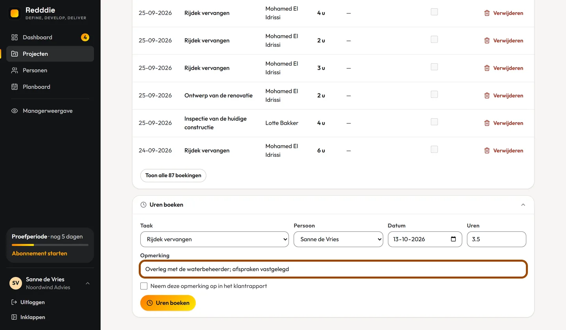Screen dimensions: 566x330
Task: Open the Persoon dropdown
Action: point(338,239)
